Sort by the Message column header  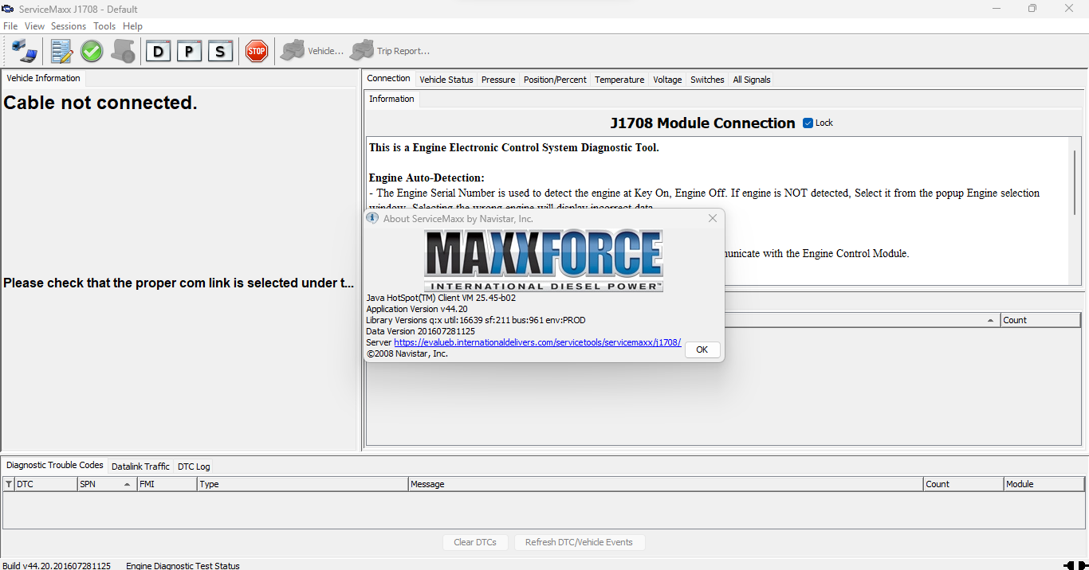pos(665,484)
